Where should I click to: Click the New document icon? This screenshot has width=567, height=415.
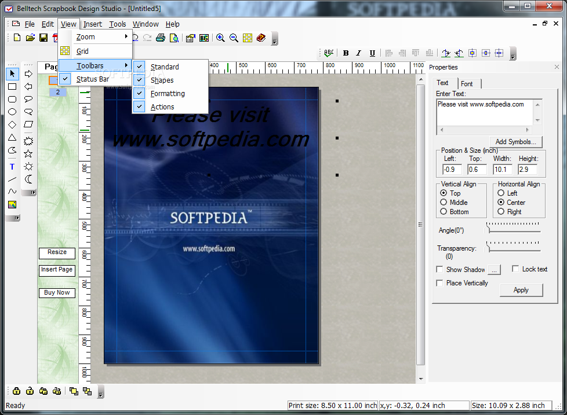pos(17,38)
